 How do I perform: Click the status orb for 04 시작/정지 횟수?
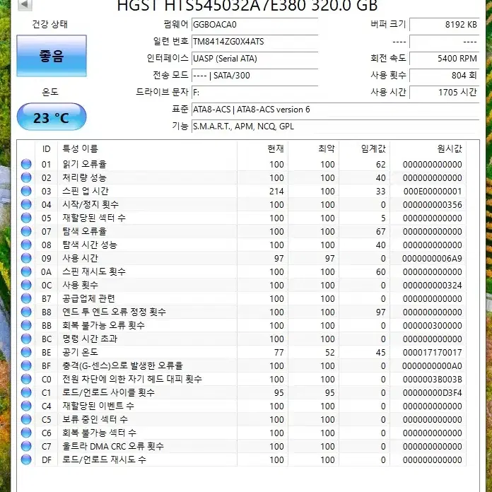tap(26, 204)
